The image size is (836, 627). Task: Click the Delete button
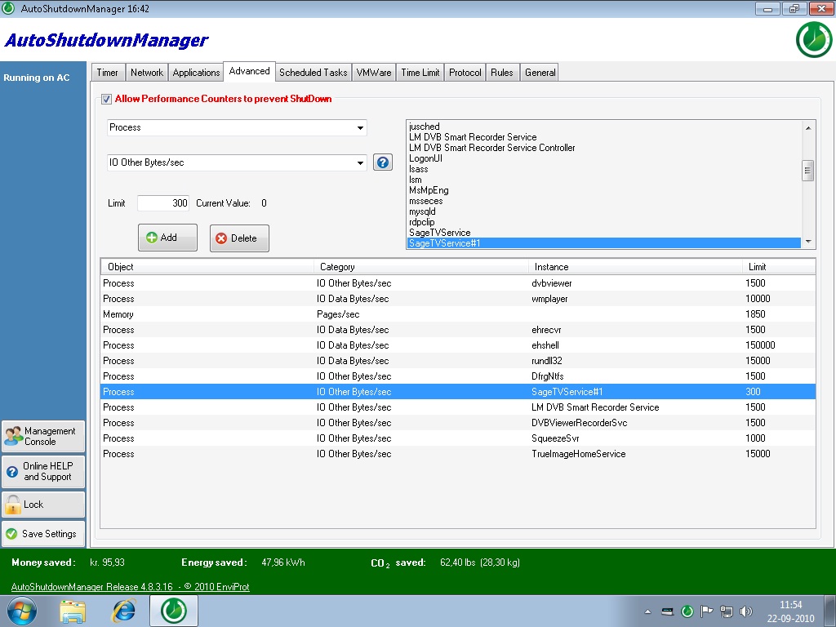(x=239, y=238)
